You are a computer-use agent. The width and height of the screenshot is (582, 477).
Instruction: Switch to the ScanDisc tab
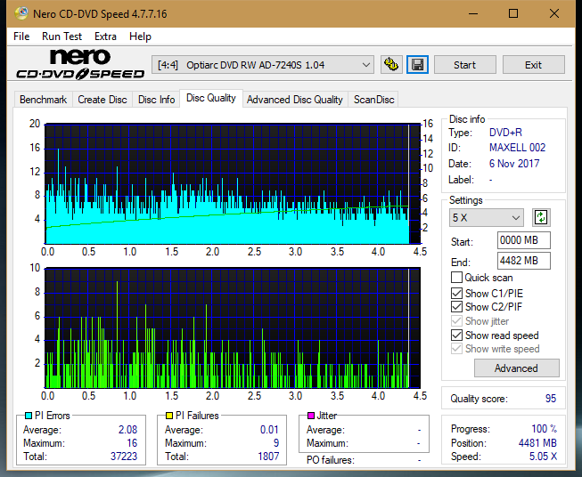373,100
